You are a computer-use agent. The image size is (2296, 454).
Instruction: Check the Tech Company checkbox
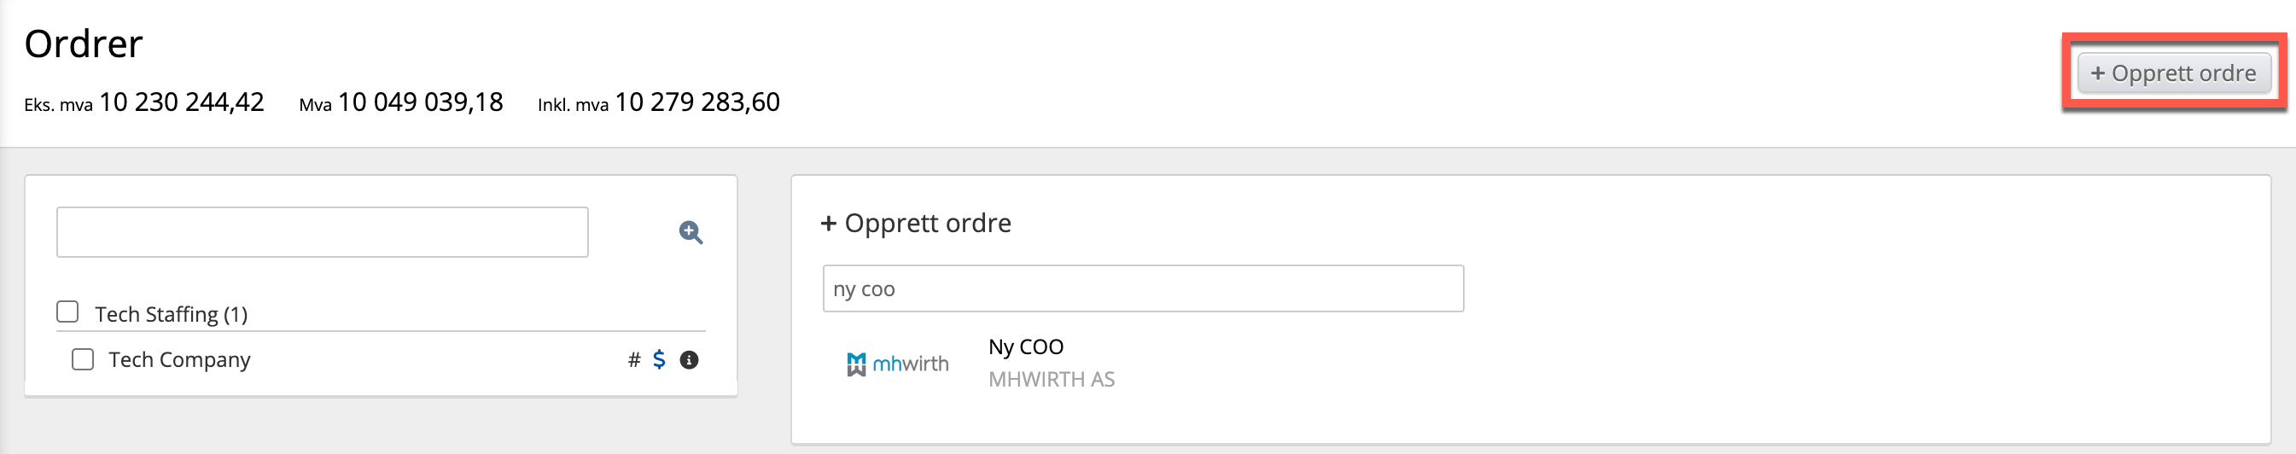(83, 359)
